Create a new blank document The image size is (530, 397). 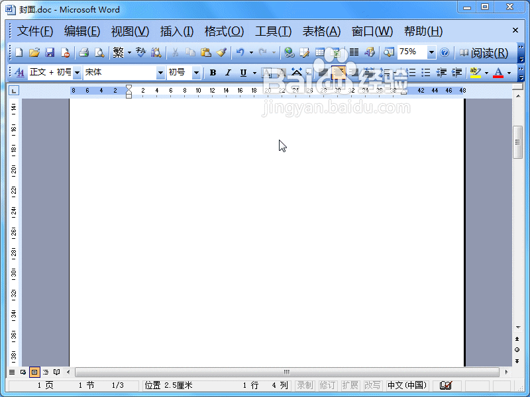[18, 52]
